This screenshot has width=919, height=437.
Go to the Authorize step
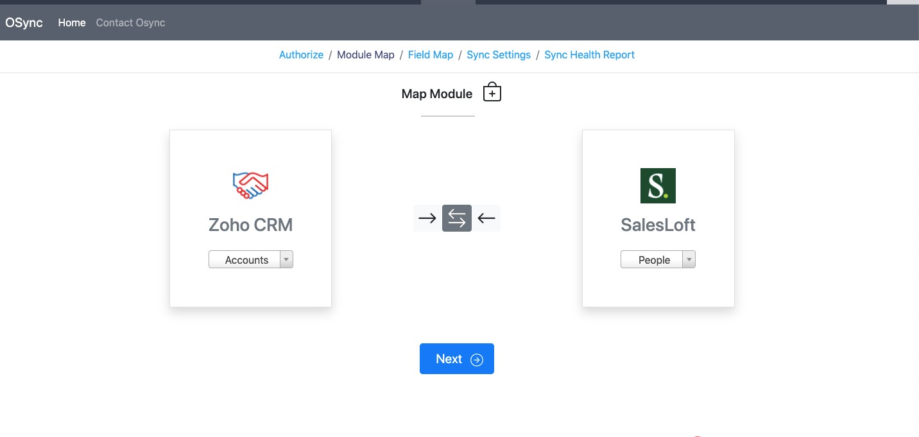click(301, 55)
